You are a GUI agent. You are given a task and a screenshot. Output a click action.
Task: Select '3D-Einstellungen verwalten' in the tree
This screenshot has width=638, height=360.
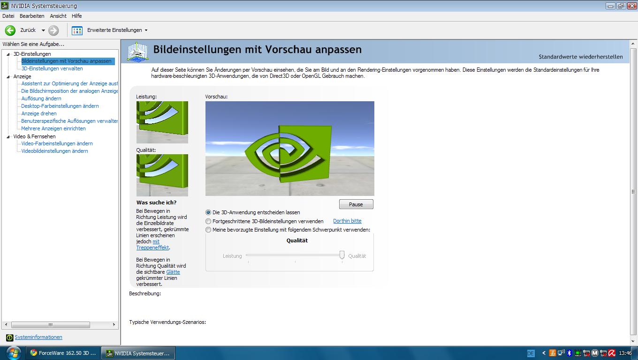click(52, 68)
